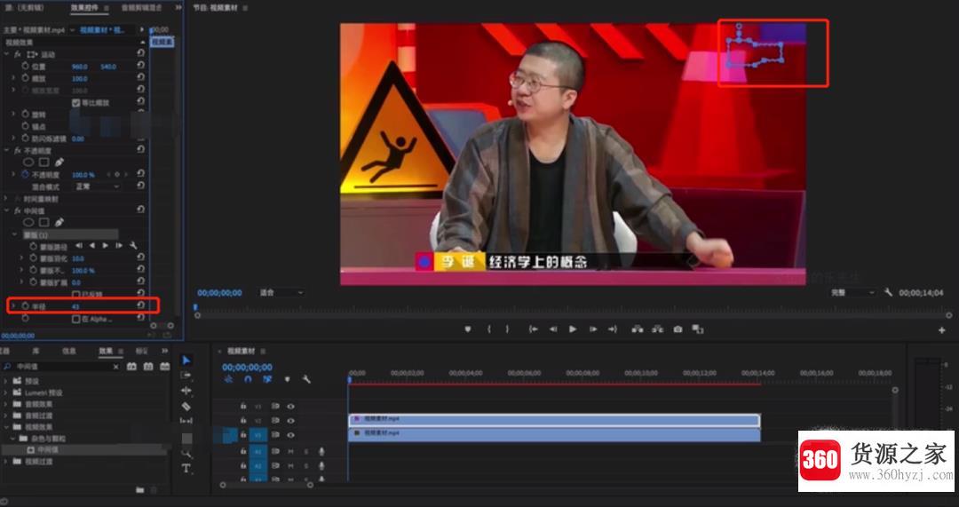
Task: Show more tabs in Effects panel group
Action: [x=164, y=351]
